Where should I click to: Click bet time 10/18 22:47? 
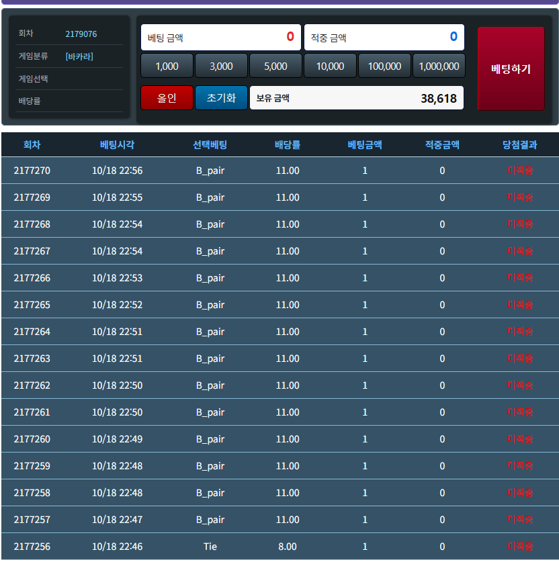(117, 520)
